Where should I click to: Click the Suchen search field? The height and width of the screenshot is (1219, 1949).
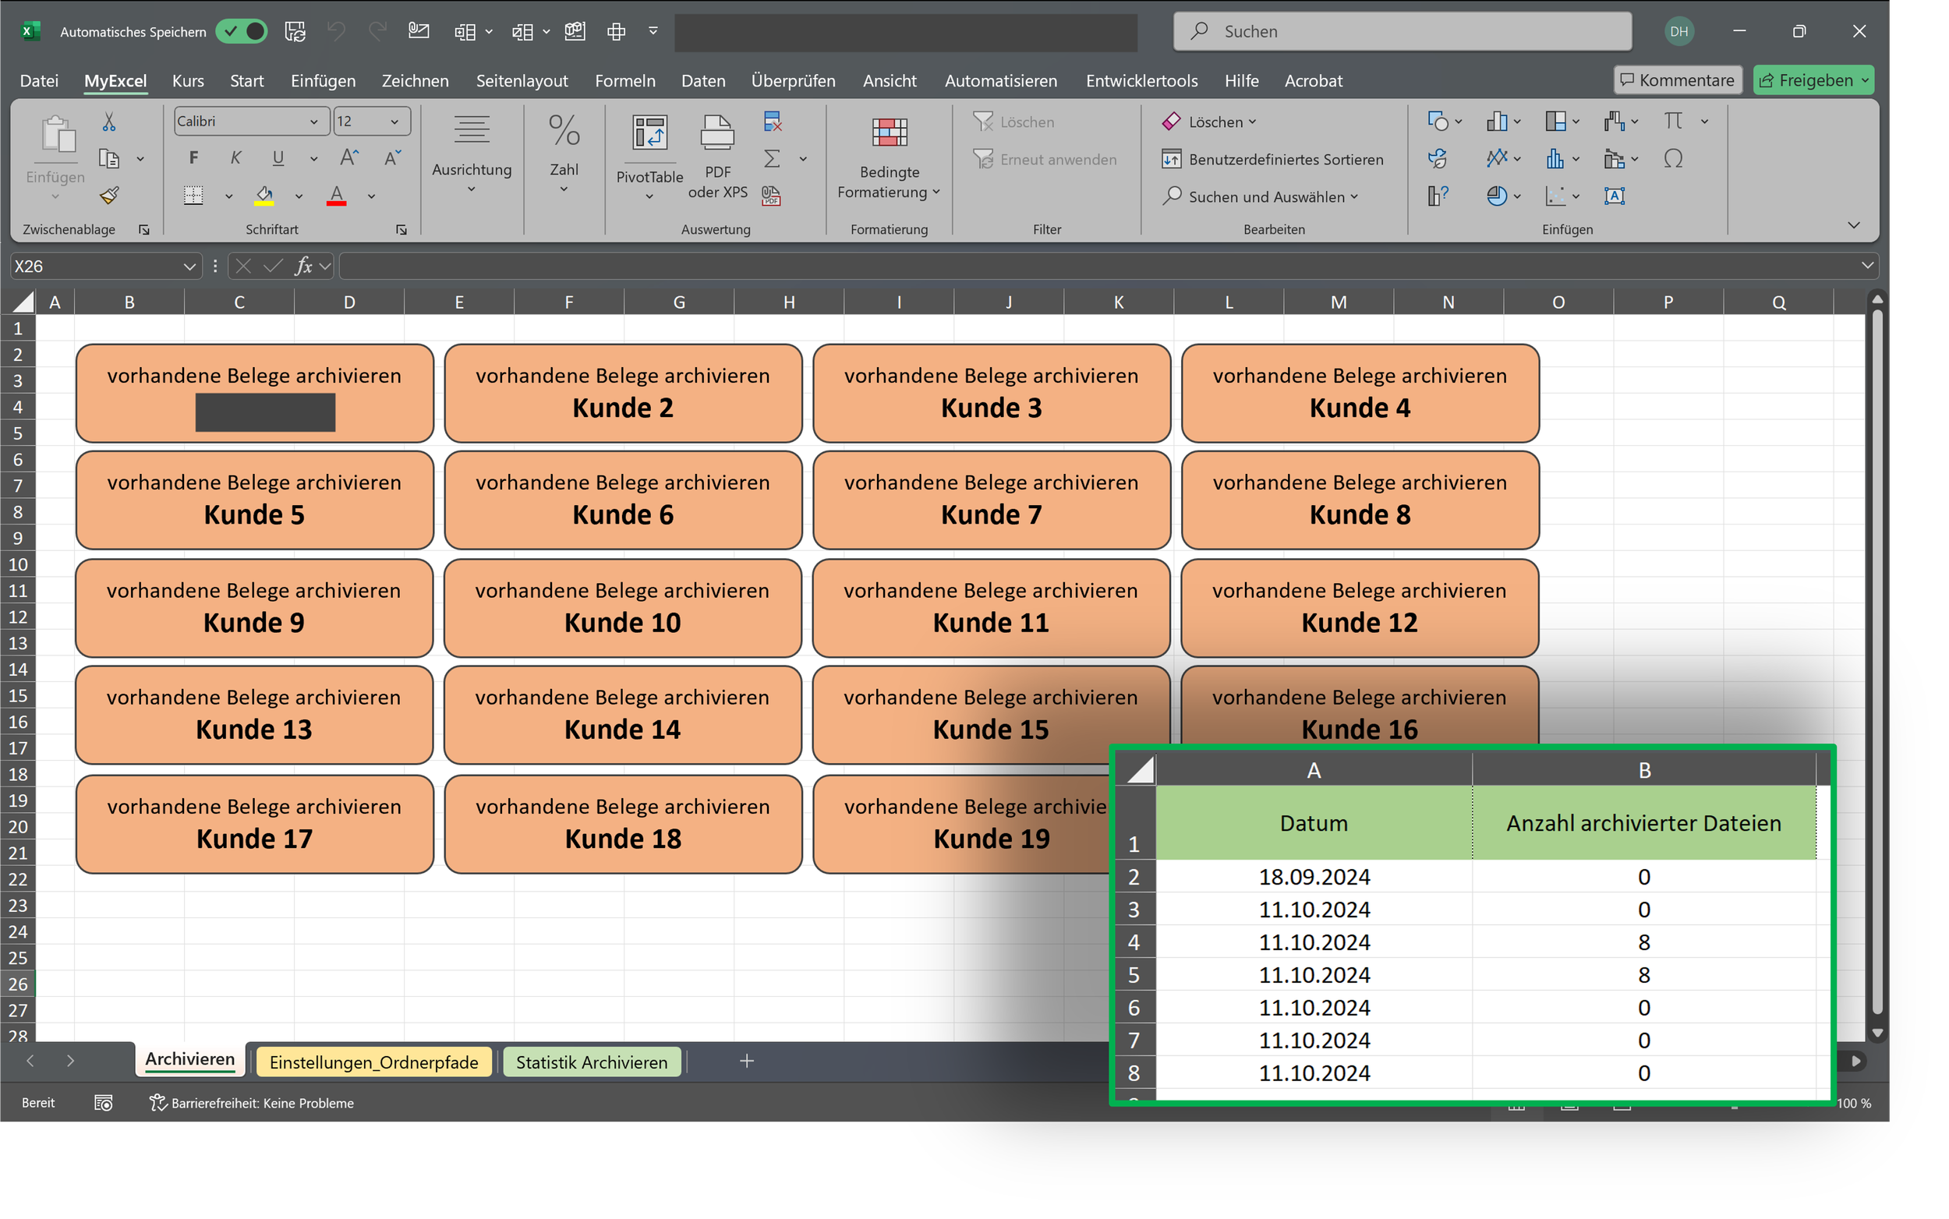[x=1403, y=31]
